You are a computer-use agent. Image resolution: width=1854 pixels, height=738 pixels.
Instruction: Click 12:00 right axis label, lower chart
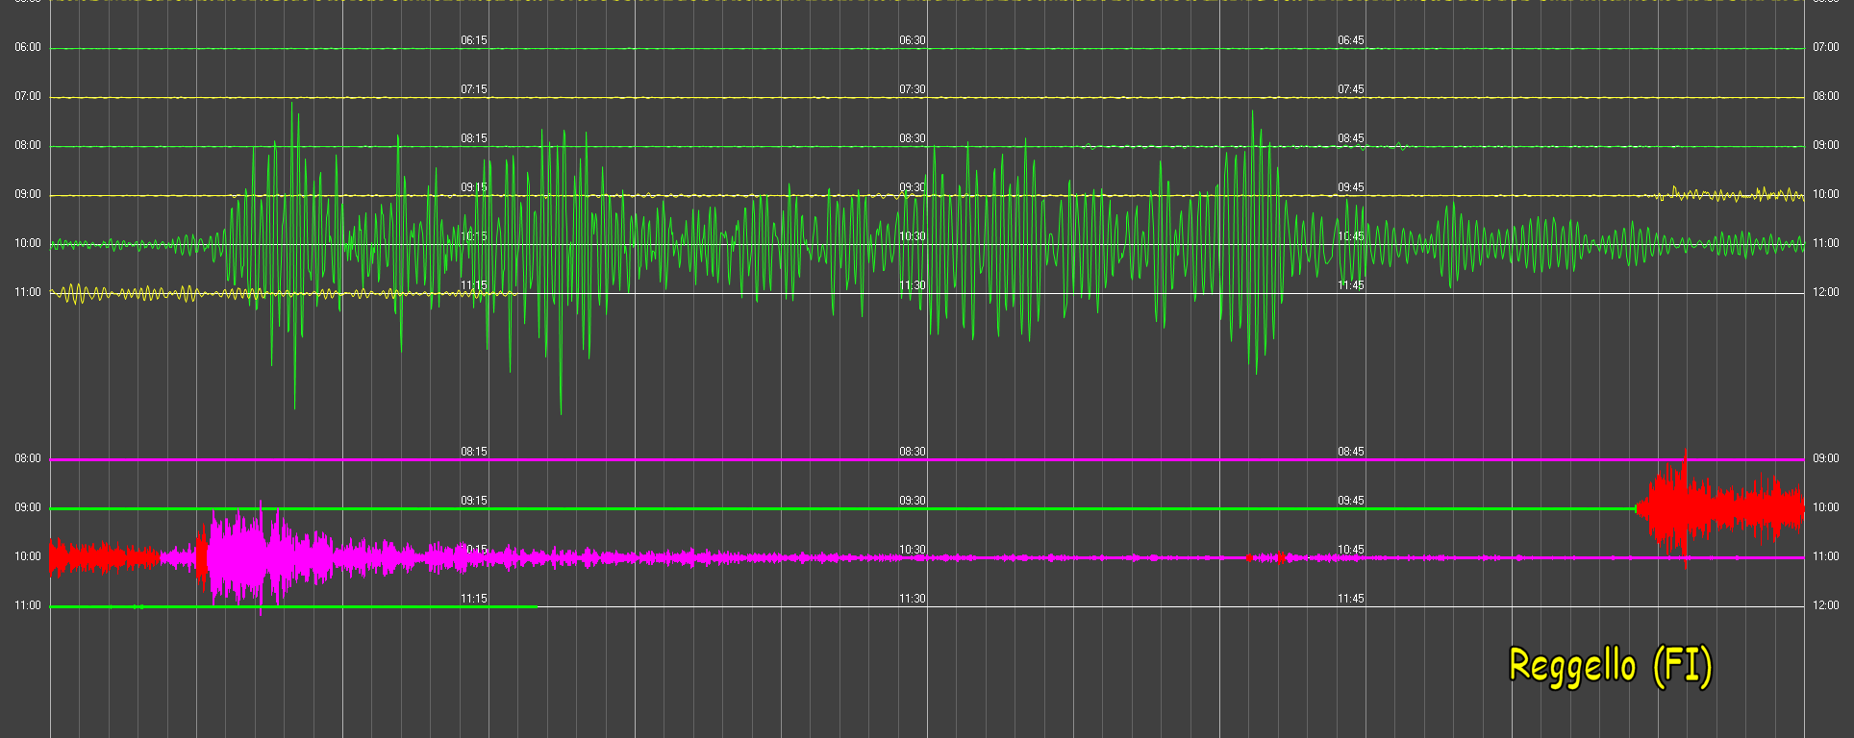pyautogui.click(x=1826, y=605)
